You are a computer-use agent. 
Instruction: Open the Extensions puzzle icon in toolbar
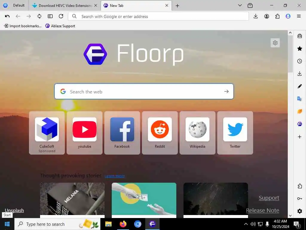point(277,16)
